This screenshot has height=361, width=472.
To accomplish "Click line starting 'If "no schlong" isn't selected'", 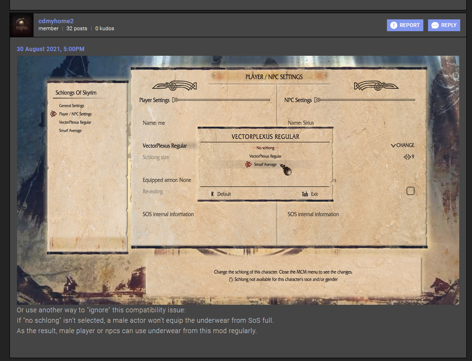I will (145, 320).
